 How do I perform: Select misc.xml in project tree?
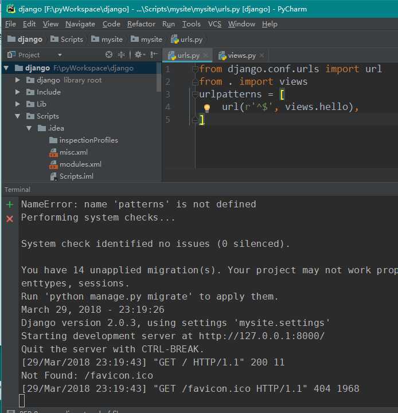pyautogui.click(x=69, y=152)
